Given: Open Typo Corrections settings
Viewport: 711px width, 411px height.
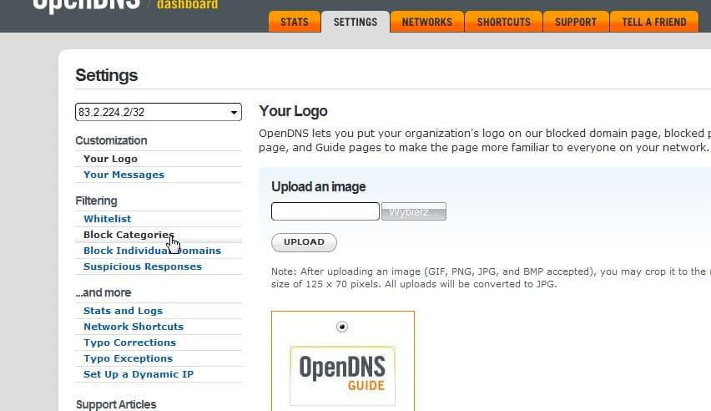Looking at the screenshot, I should point(129,342).
